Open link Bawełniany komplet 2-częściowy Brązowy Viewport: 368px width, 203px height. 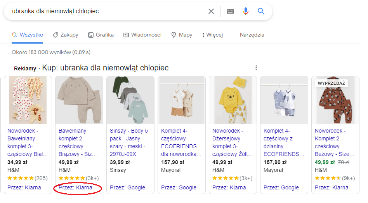pyautogui.click(x=78, y=142)
